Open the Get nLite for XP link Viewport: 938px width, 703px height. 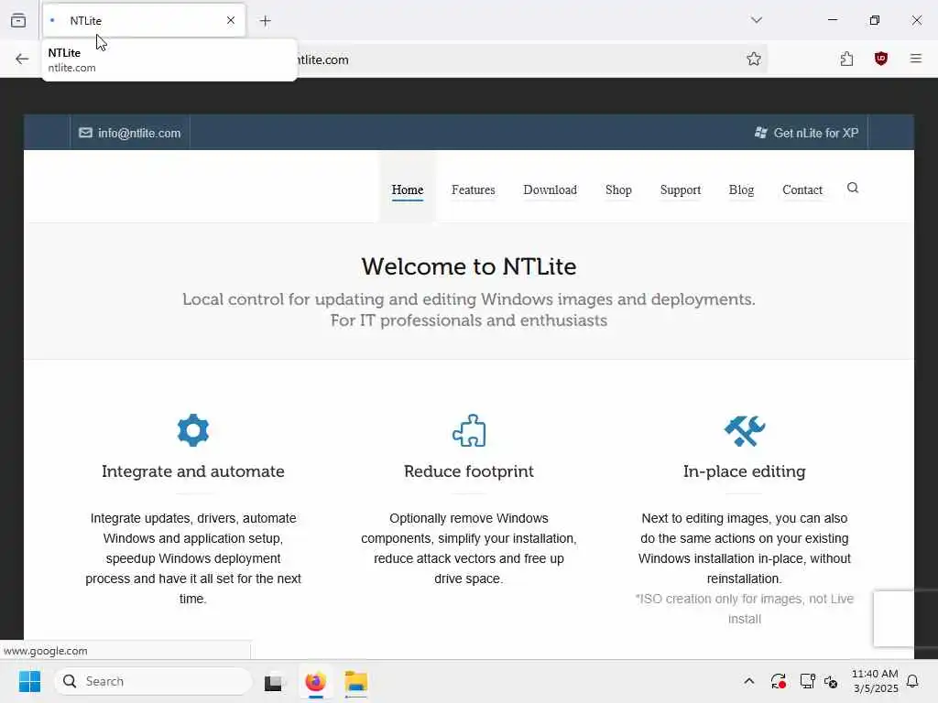[816, 133]
